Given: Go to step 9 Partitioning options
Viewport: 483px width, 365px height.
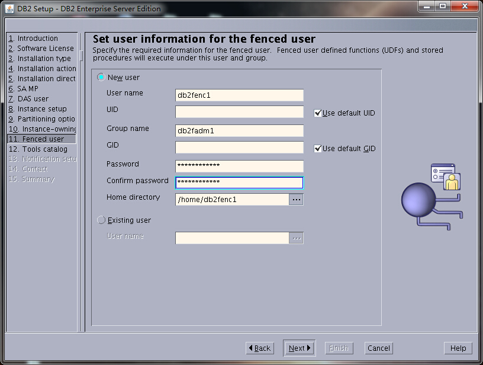Looking at the screenshot, I should click(41, 119).
